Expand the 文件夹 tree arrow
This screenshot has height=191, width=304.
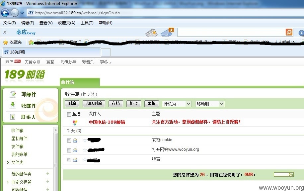coord(8,162)
